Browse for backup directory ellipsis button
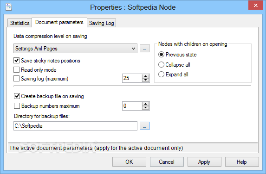 pyautogui.click(x=144, y=126)
